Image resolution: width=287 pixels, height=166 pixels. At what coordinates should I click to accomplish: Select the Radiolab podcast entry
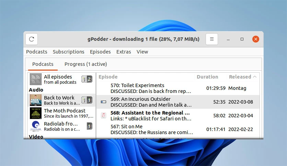click(x=61, y=126)
